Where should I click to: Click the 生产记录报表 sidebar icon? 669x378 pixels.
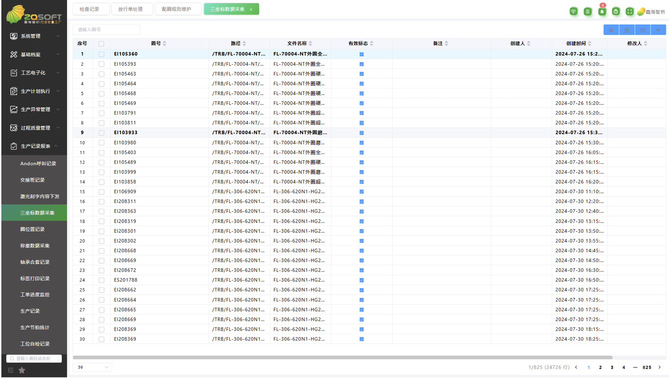coord(14,146)
